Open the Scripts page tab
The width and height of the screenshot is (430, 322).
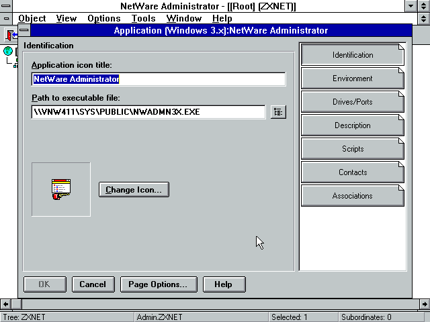352,149
